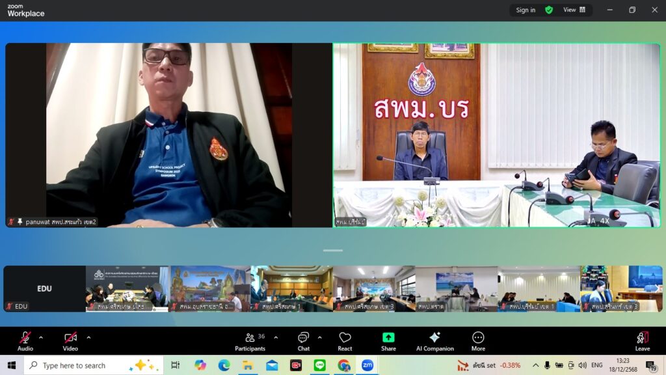Viewport: 666px width, 375px height.
Task: Start sharing screen with Share
Action: click(x=388, y=341)
